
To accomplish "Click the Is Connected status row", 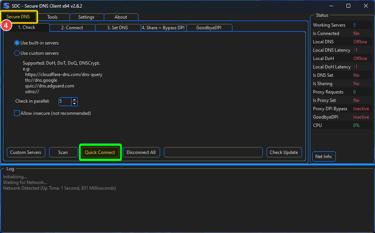I will pos(342,33).
